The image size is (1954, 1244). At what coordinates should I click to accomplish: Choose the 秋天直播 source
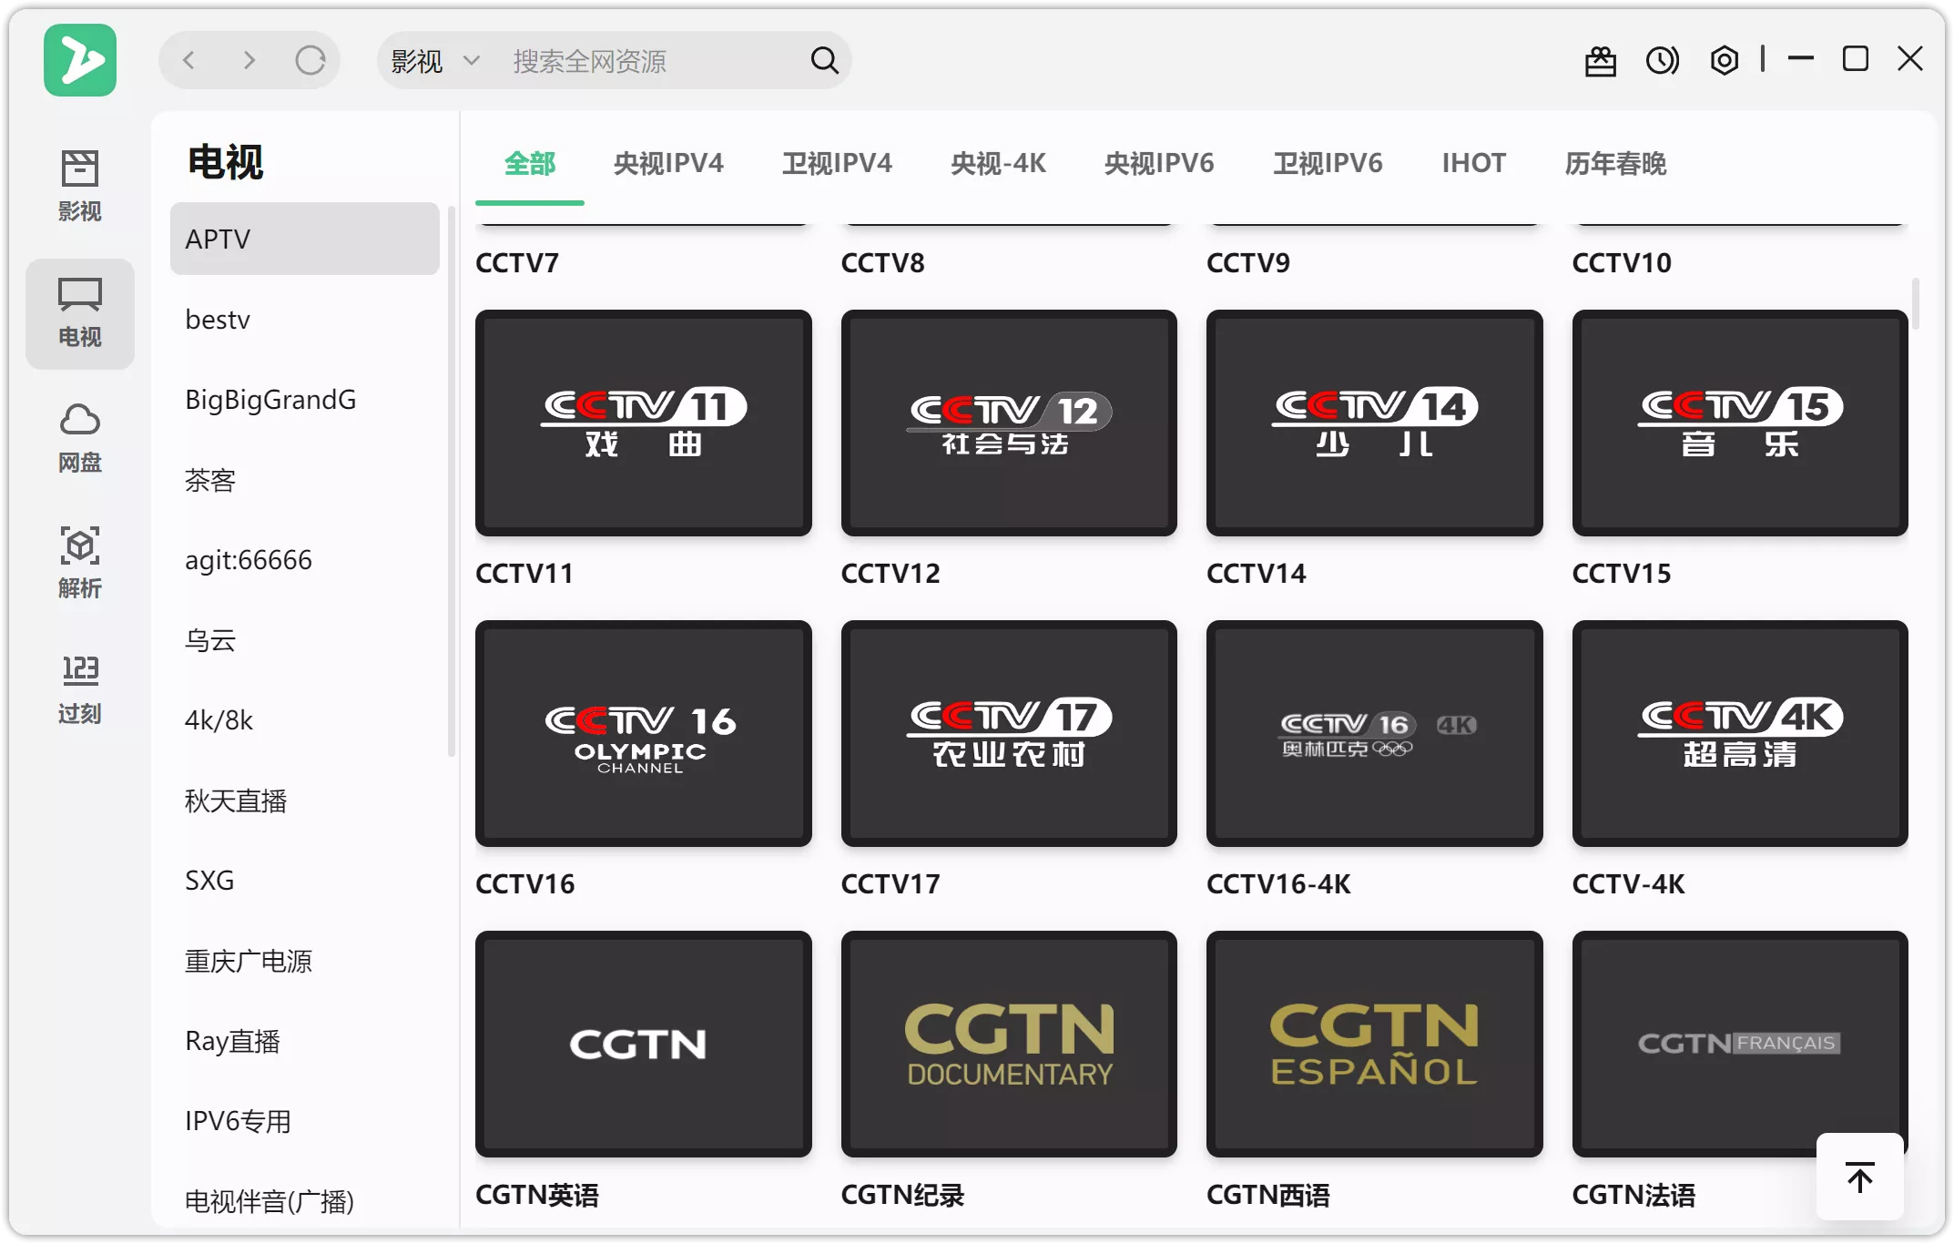point(236,801)
